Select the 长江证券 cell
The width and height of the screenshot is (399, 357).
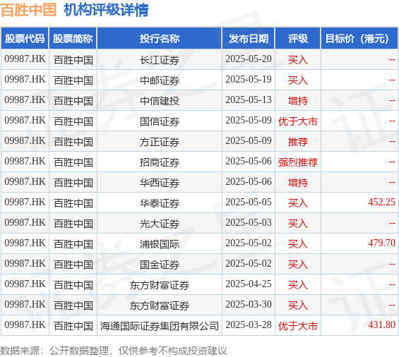pyautogui.click(x=160, y=60)
